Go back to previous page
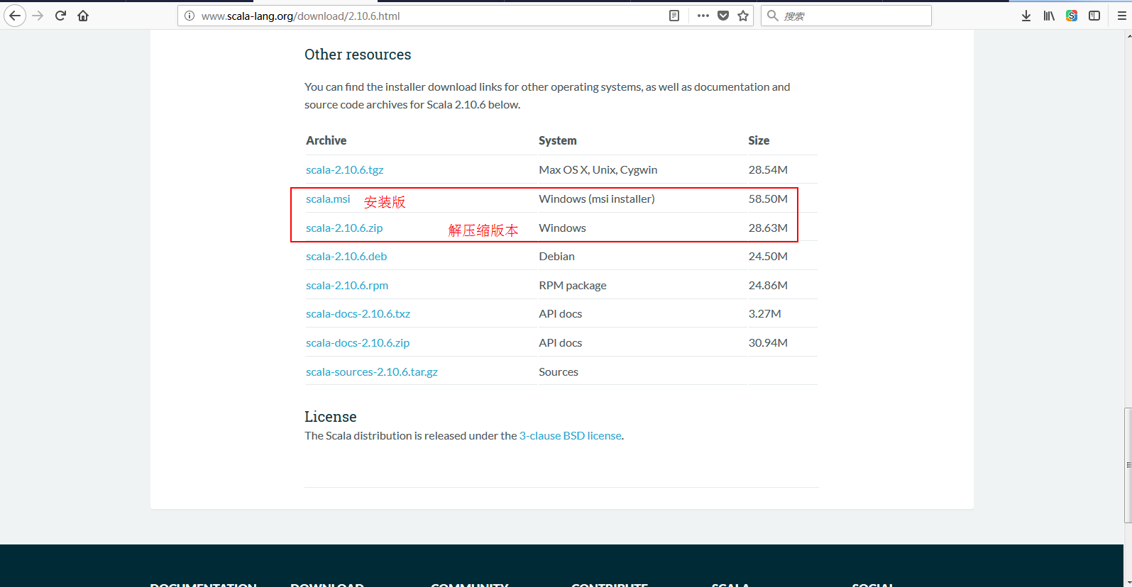Viewport: 1132px width, 587px height. click(x=15, y=16)
